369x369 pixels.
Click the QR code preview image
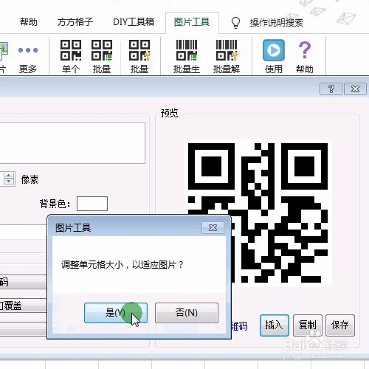point(258,213)
